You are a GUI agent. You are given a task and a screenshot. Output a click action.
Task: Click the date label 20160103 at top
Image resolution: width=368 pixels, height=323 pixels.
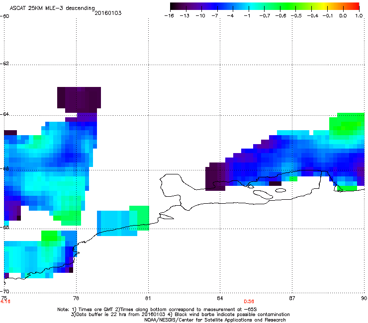click(108, 13)
